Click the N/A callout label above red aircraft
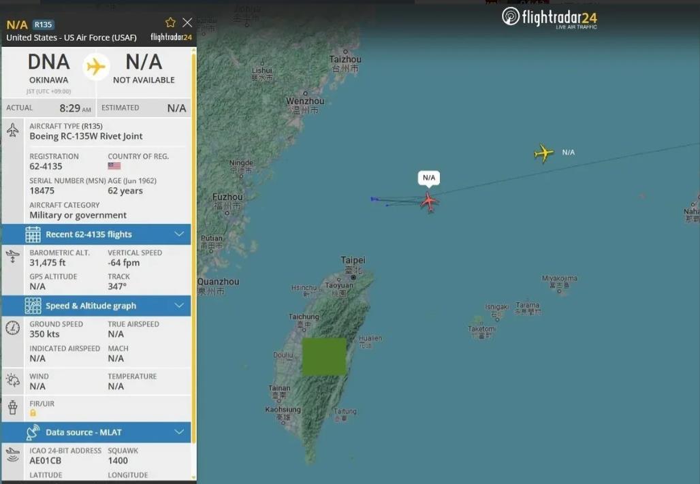Screen dimensions: 700x484 (429, 178)
